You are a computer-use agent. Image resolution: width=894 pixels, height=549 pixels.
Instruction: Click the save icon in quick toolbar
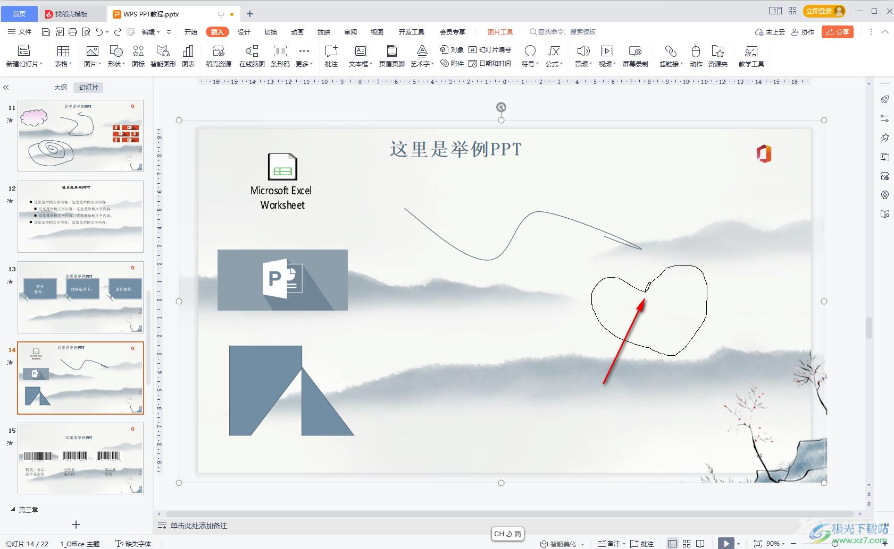click(x=46, y=32)
